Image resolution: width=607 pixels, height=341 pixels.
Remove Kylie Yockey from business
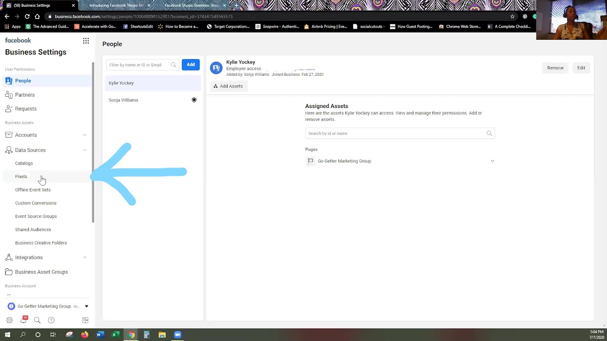(555, 68)
